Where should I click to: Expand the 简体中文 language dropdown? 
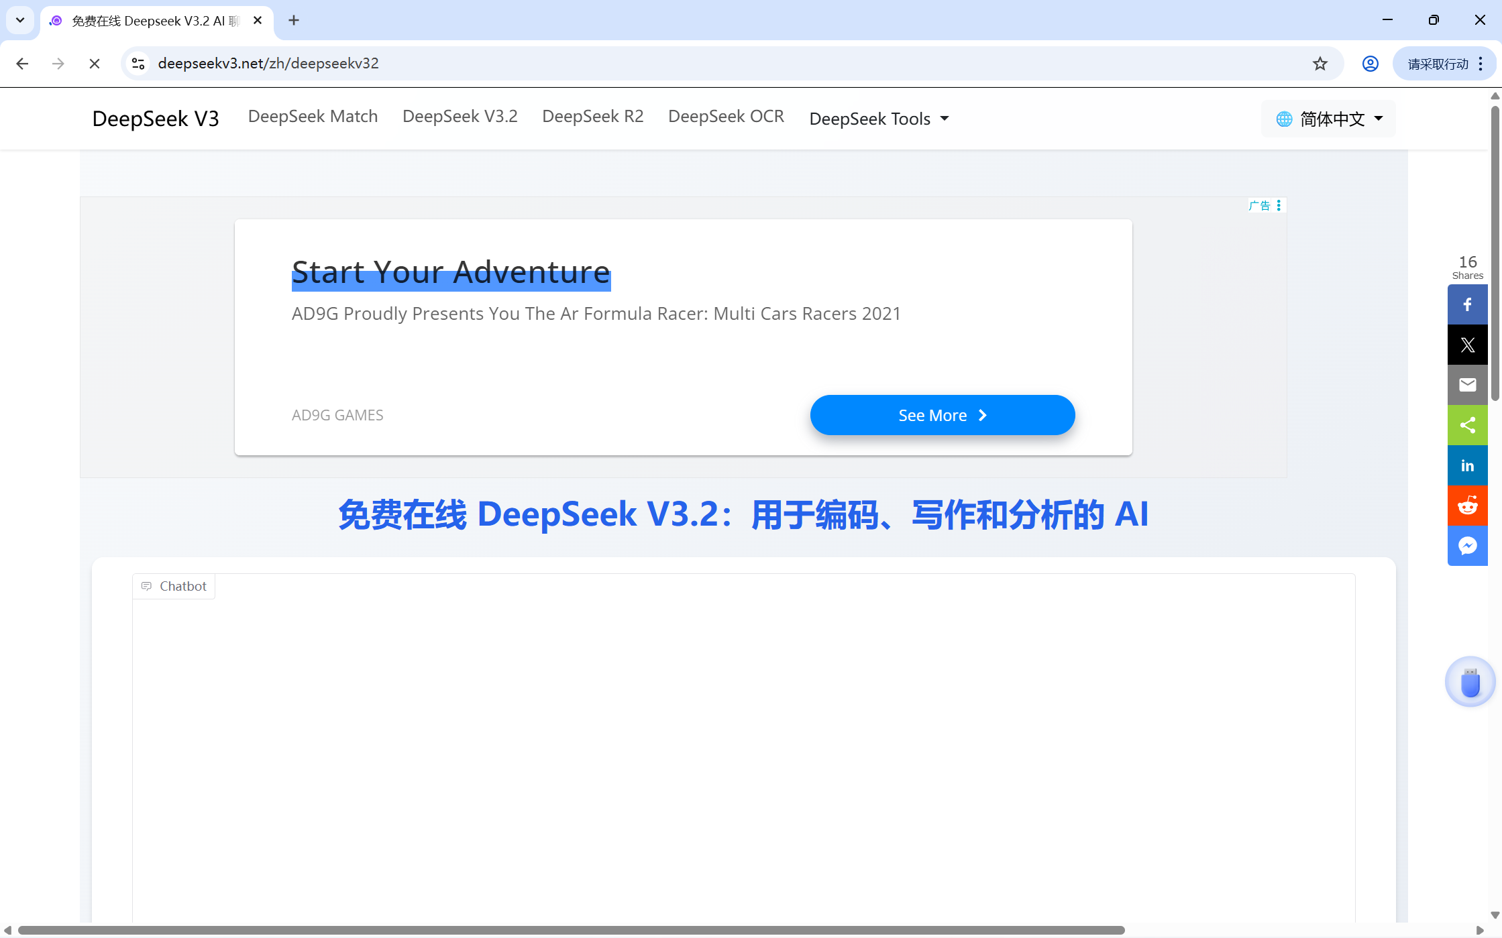1328,119
